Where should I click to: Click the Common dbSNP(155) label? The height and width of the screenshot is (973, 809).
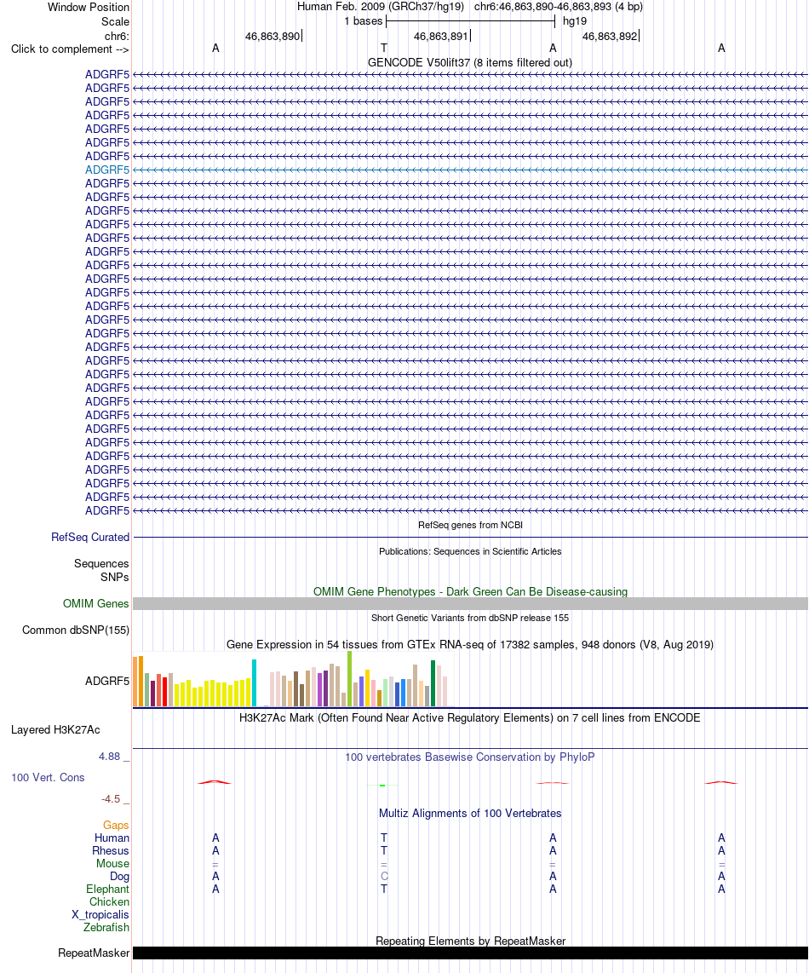[x=76, y=630]
